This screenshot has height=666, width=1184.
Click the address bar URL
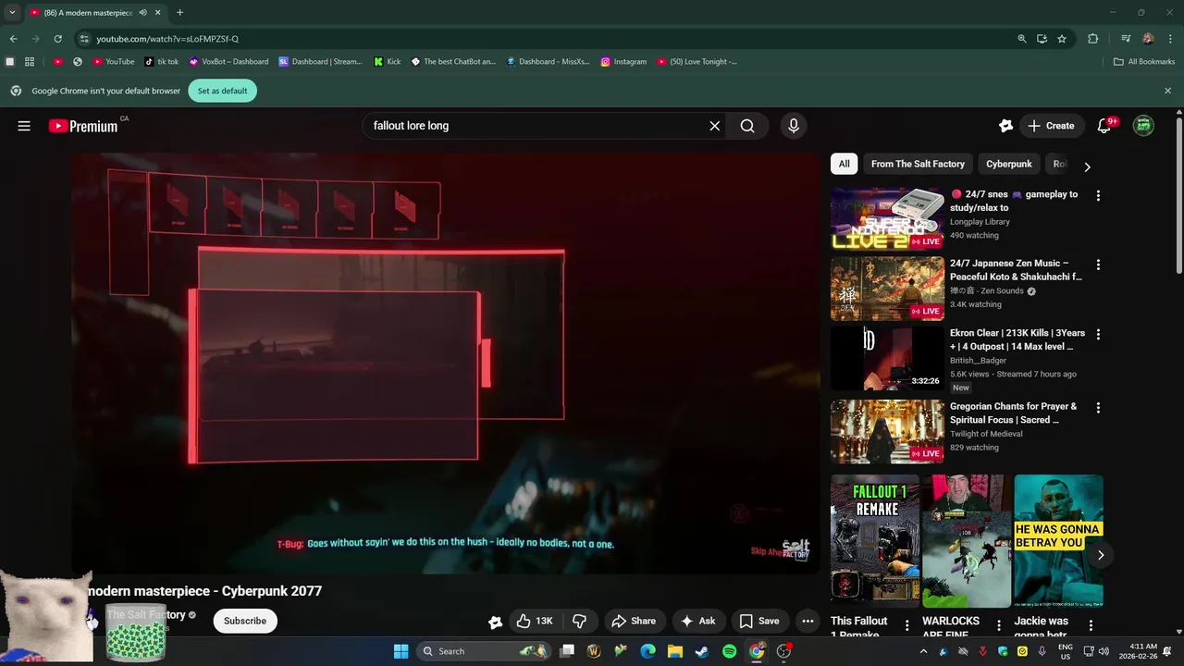pyautogui.click(x=167, y=39)
